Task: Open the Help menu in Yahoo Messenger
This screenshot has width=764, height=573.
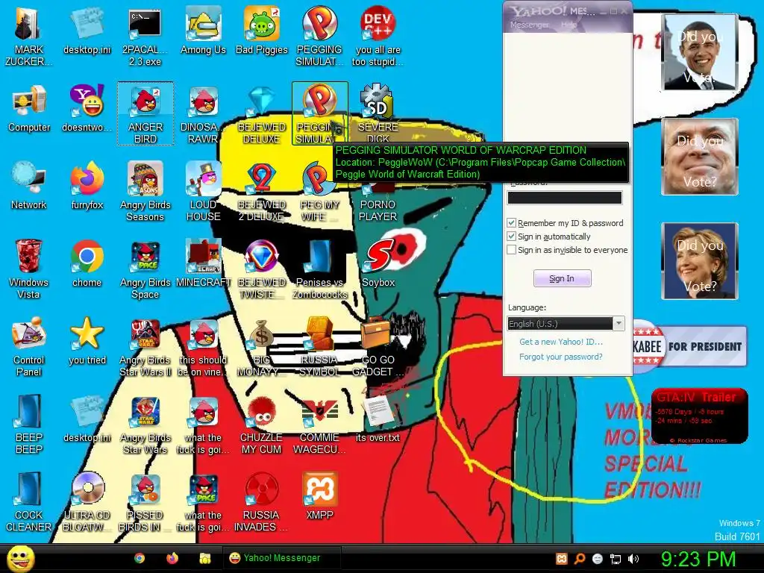Action: point(569,25)
